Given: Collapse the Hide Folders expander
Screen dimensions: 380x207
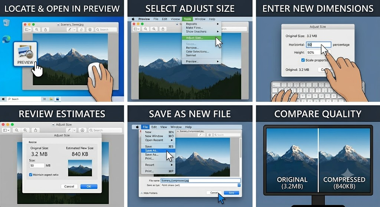Looking at the screenshot, I should coord(149,193).
